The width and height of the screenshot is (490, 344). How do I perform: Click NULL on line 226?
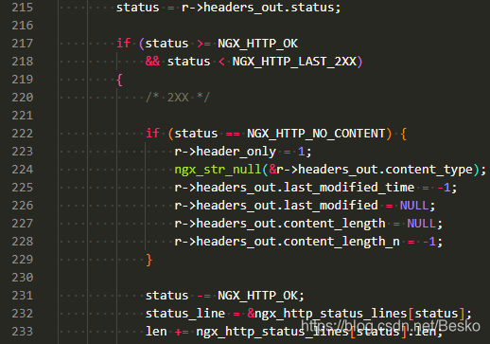tap(414, 206)
